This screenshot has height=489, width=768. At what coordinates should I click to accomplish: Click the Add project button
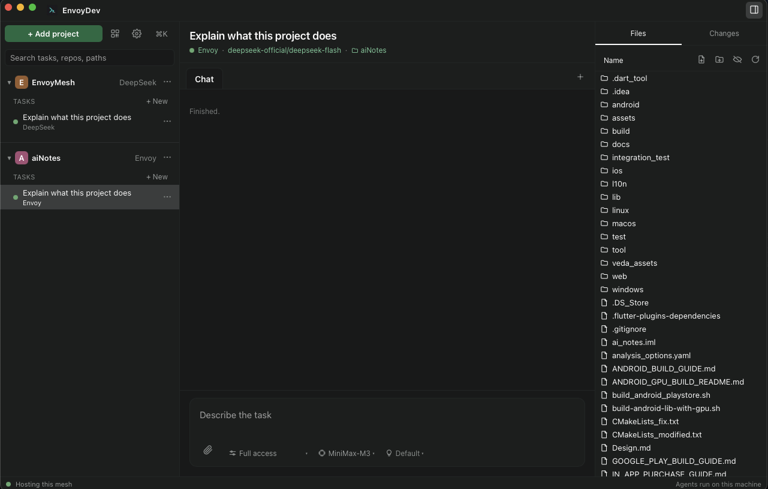pyautogui.click(x=53, y=34)
